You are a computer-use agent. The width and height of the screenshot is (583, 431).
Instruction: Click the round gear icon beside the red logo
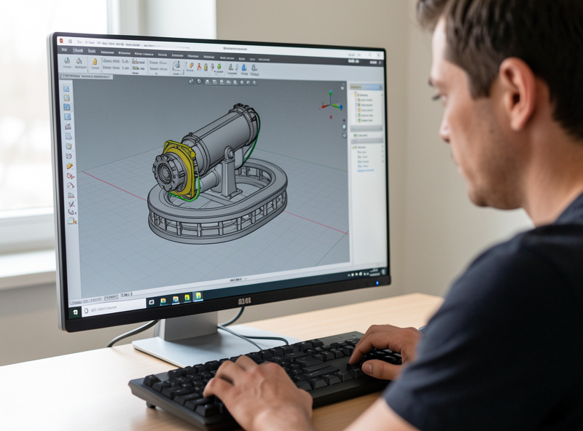coord(70,41)
